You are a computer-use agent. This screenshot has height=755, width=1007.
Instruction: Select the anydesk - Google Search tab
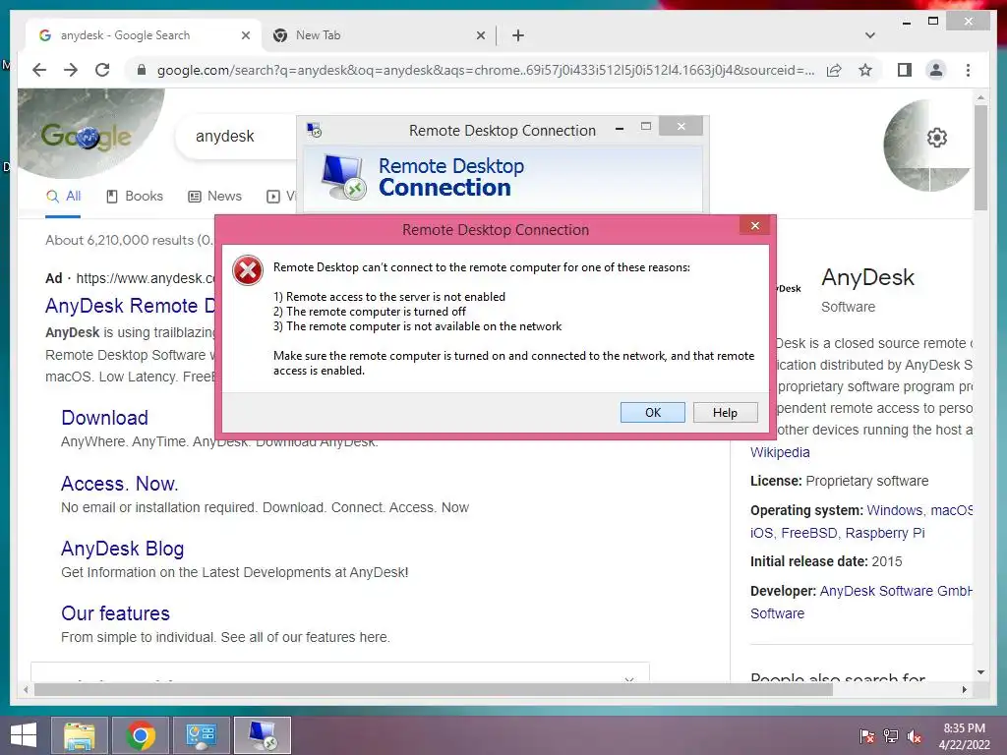click(142, 35)
